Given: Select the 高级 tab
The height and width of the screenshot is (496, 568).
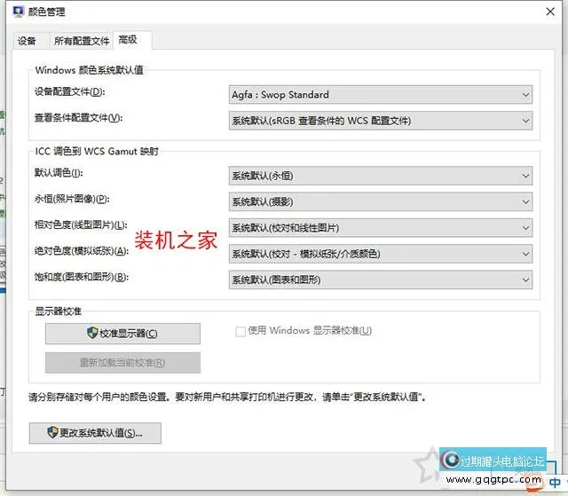Looking at the screenshot, I should point(132,40).
